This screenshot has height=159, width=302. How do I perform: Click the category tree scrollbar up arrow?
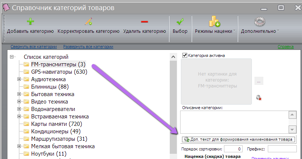[173, 57]
